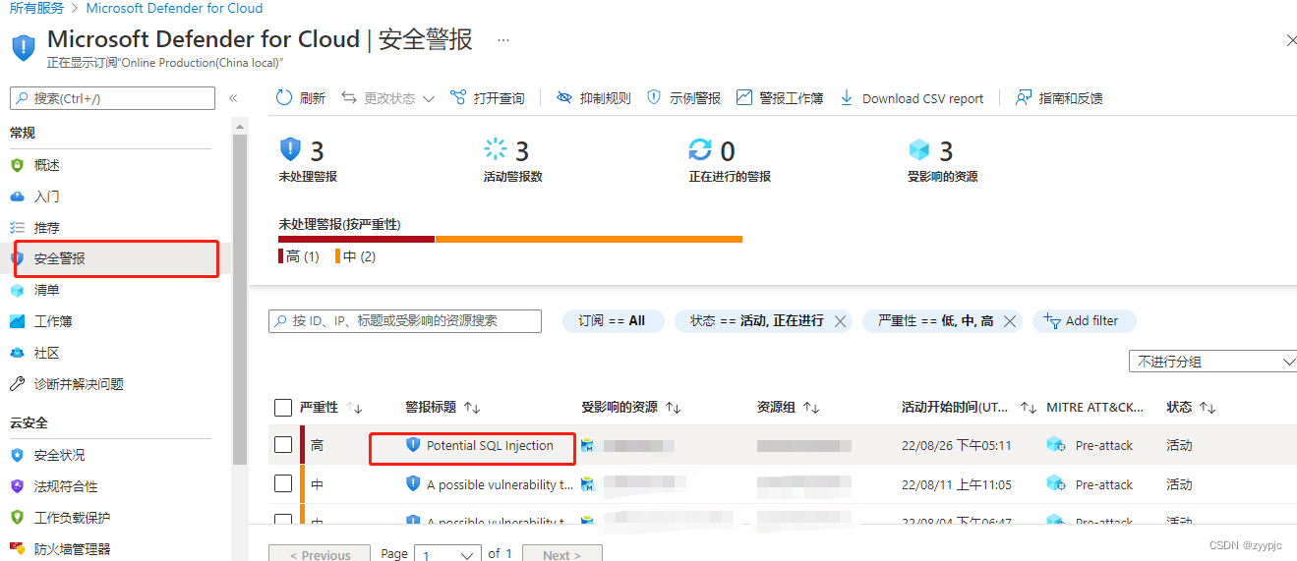Collapse the left sidebar with the chevron
The width and height of the screenshot is (1297, 561).
pos(233,98)
